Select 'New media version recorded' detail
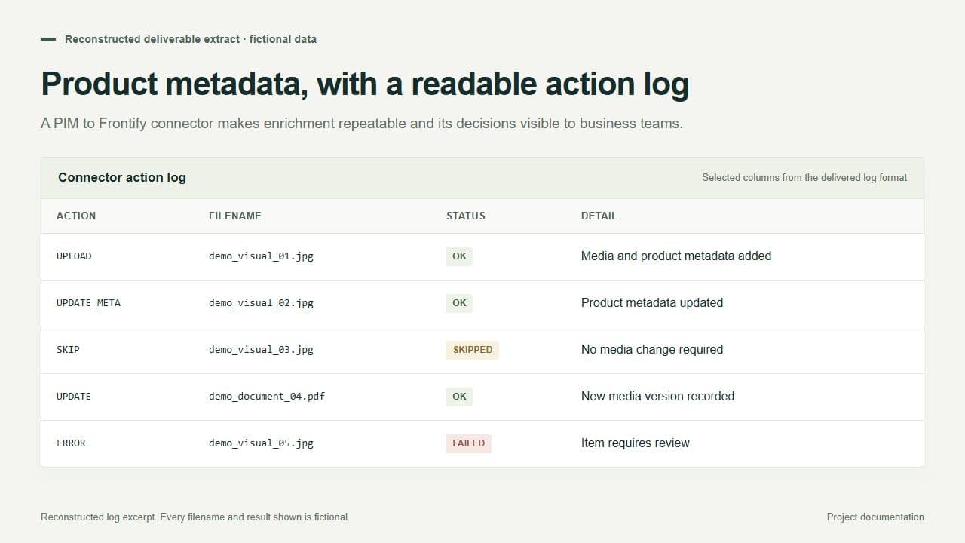The height and width of the screenshot is (543, 965). [x=657, y=397]
